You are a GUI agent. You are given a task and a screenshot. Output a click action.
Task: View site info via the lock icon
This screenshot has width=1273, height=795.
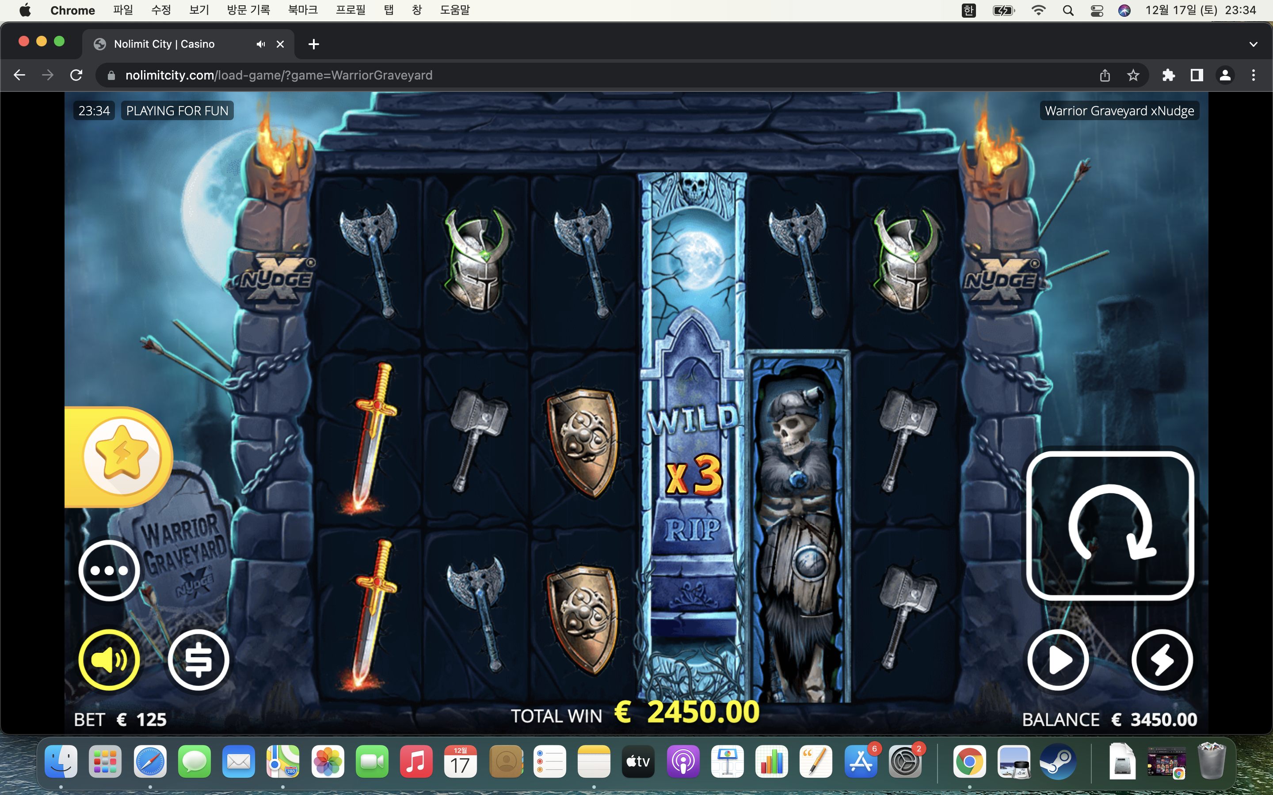111,76
